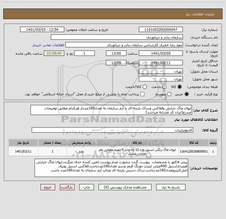Click the days remaining field showing 1
The width and height of the screenshot is (226, 219).
point(85,53)
